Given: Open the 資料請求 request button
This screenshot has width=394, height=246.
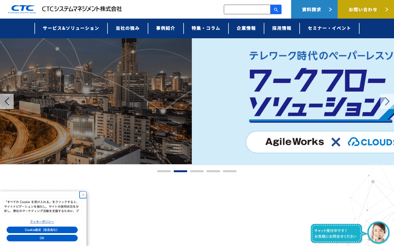Looking at the screenshot, I should [314, 9].
